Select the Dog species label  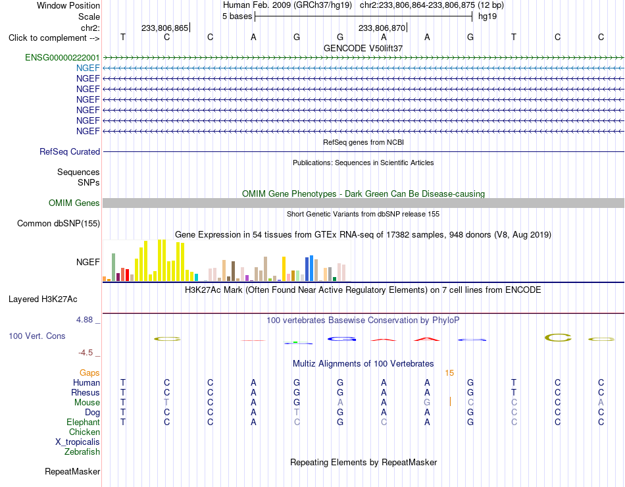(92, 413)
